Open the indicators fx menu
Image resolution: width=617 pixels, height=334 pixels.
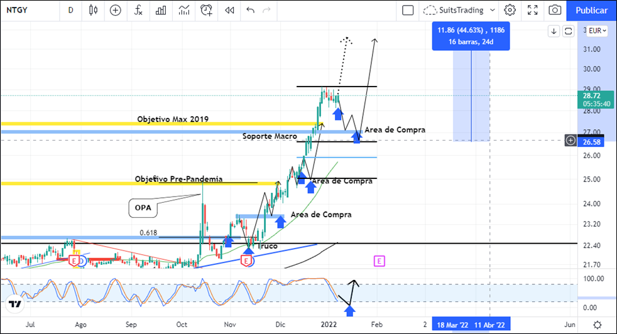[x=138, y=10]
